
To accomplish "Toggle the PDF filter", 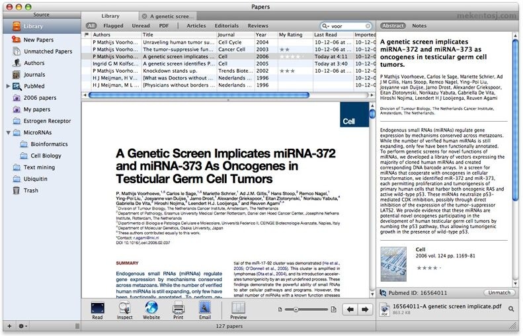I will point(163,26).
